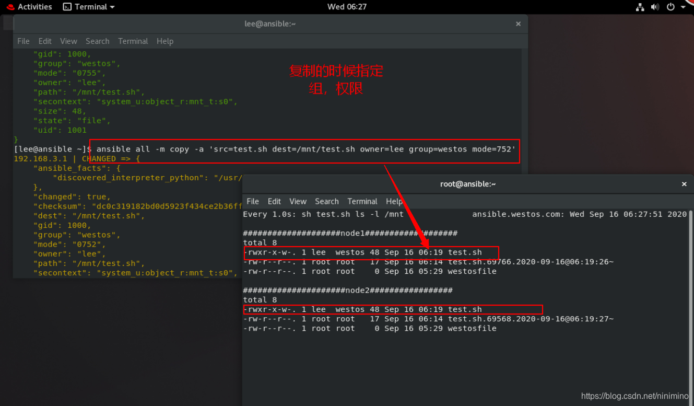Viewport: 694px width, 406px height.
Task: Open Help menu in root@ansible terminal
Action: [394, 201]
